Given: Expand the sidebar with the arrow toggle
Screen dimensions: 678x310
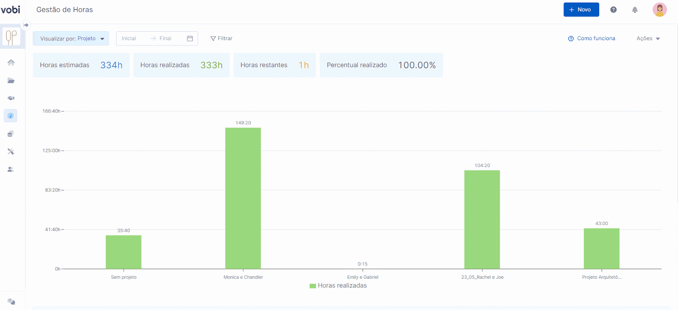Looking at the screenshot, I should click(x=26, y=25).
